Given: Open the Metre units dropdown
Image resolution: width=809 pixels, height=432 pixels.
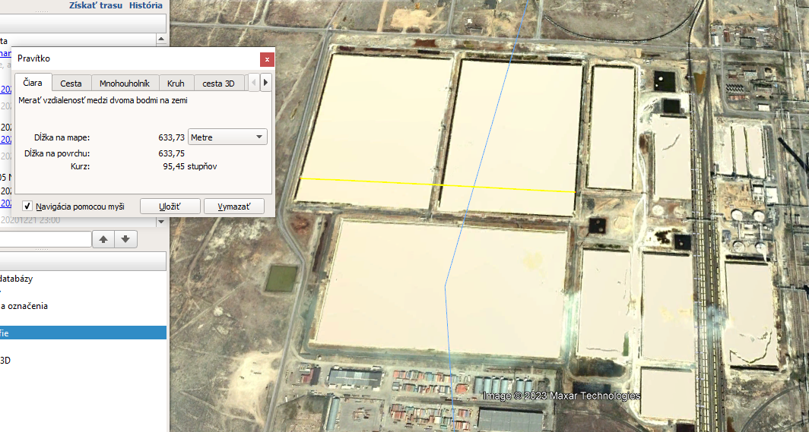Looking at the screenshot, I should (x=227, y=137).
